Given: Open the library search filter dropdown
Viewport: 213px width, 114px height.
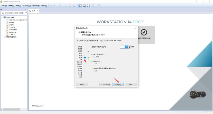Looking at the screenshot, I should pos(26,13).
